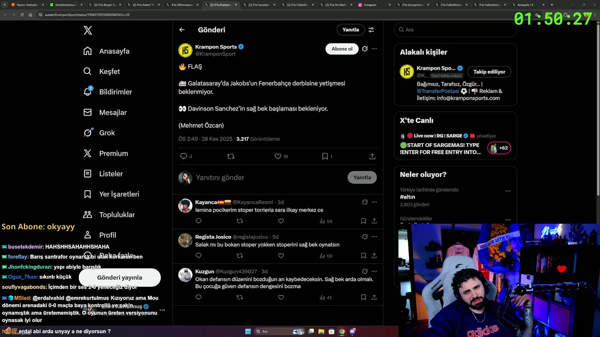Open Keşfet search page

(x=102, y=72)
